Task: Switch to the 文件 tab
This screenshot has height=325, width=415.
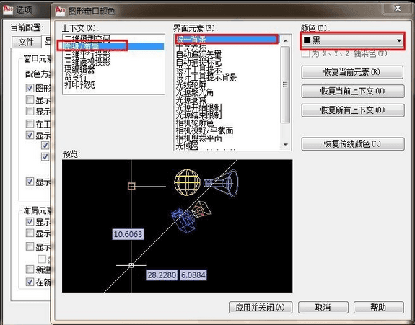Action: 26,42
